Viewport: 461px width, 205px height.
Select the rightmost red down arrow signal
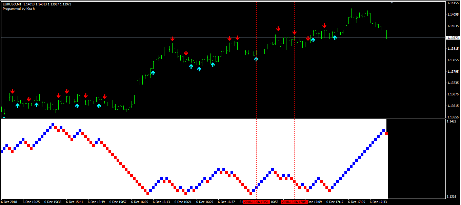(x=324, y=26)
